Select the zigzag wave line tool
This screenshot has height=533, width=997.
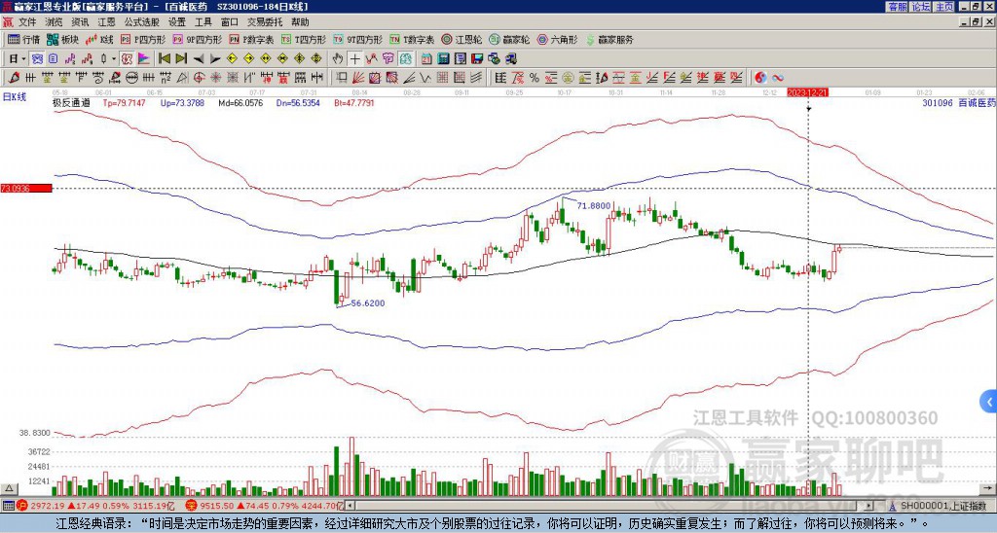click(x=425, y=78)
